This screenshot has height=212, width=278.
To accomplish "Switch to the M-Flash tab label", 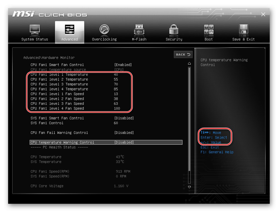I will click(139, 39).
